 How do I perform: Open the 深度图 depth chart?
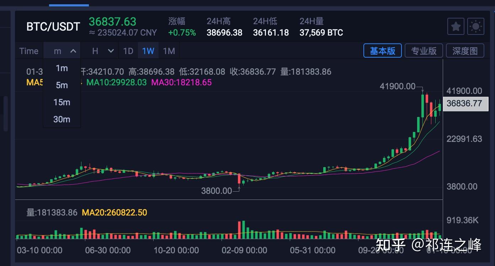[465, 51]
